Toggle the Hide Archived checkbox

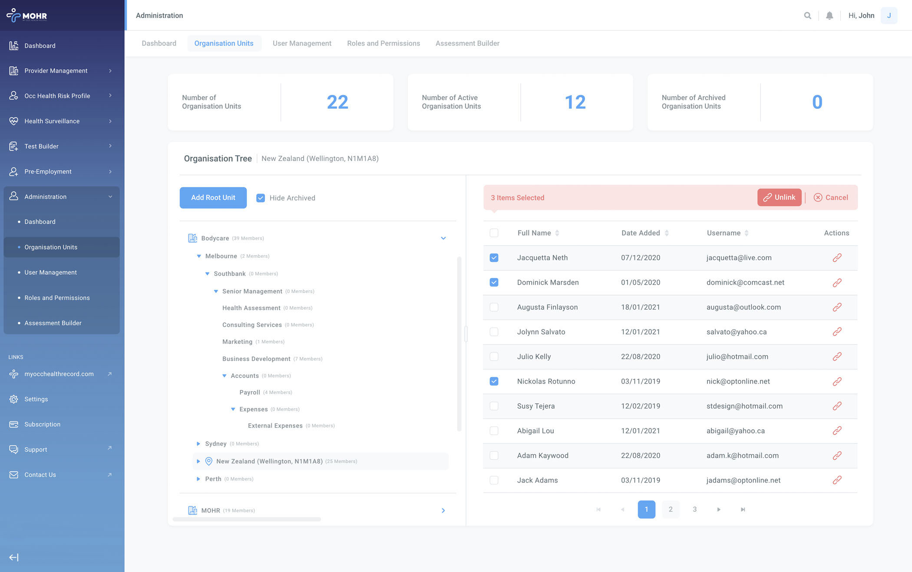pyautogui.click(x=261, y=198)
